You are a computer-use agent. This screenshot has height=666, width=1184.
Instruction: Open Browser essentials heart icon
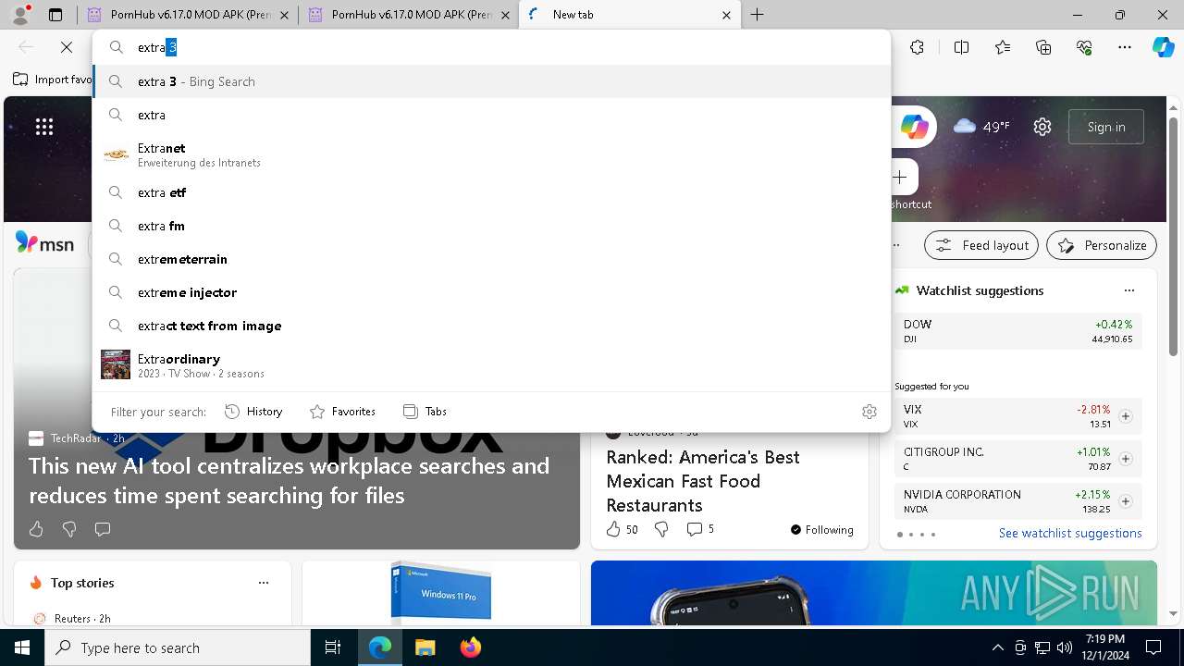pos(1084,47)
